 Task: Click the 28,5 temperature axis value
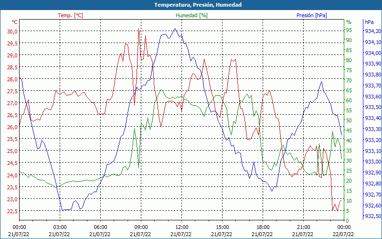[13, 67]
